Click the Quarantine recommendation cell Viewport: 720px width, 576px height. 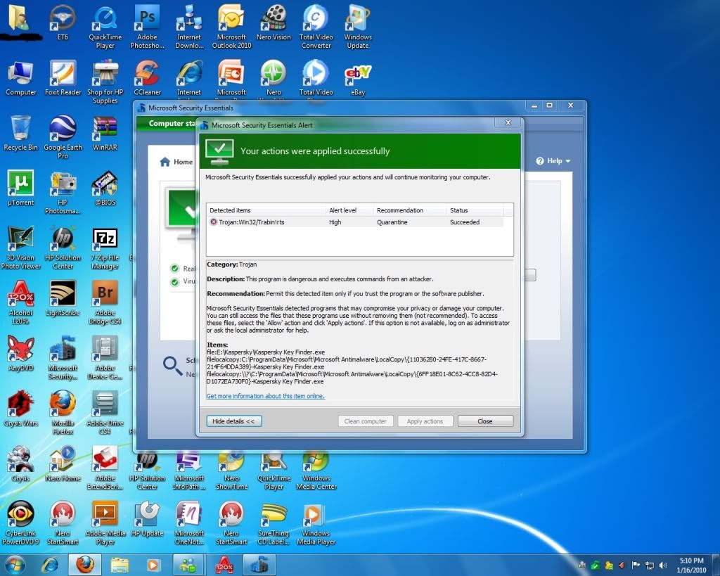point(392,222)
